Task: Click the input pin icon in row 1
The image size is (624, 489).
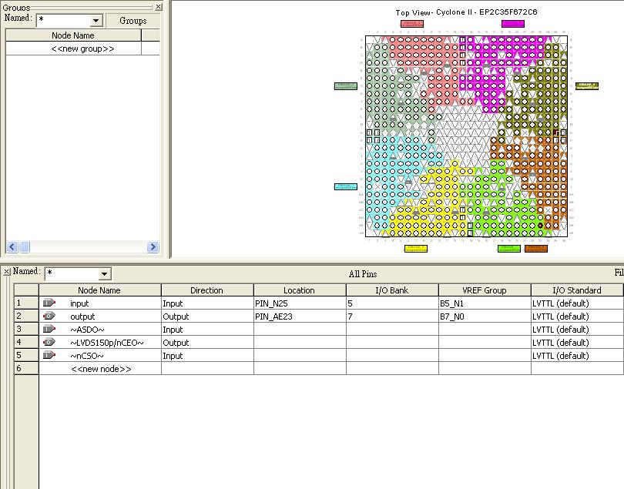Action: (x=50, y=303)
